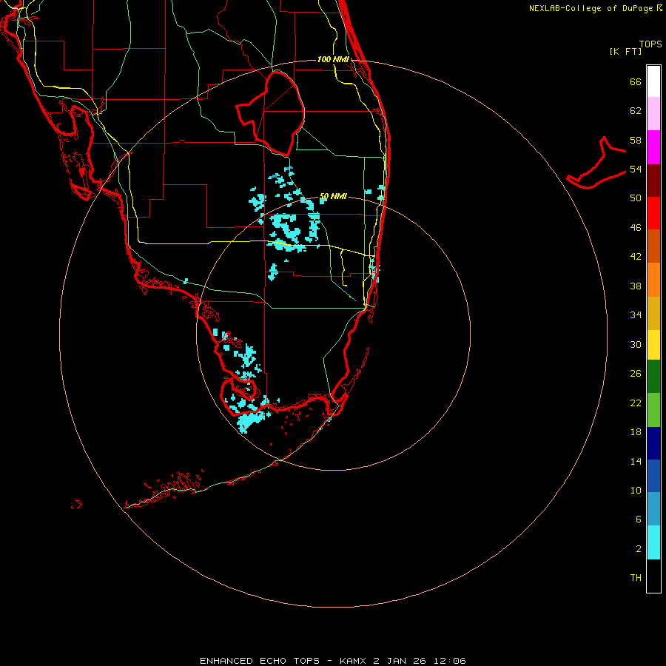Click the white swatch in the tops legend

click(653, 81)
